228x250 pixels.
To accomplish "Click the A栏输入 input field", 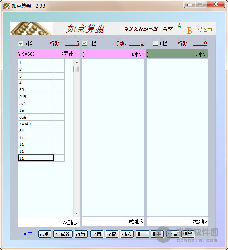I will tap(49, 222).
